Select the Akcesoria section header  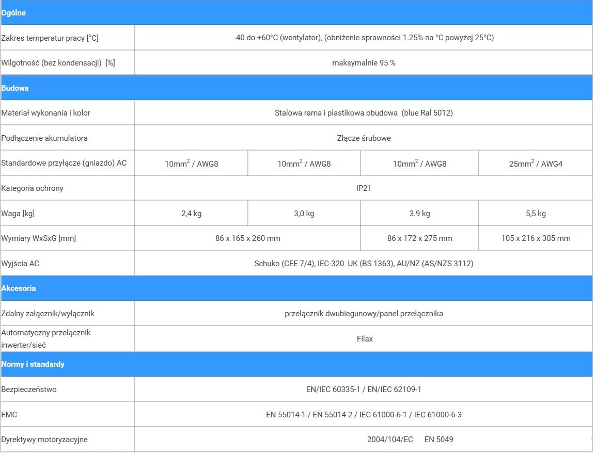pyautogui.click(x=19, y=288)
